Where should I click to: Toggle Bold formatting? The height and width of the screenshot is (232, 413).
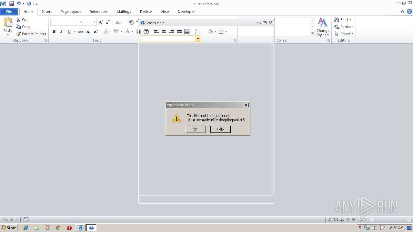(x=54, y=32)
